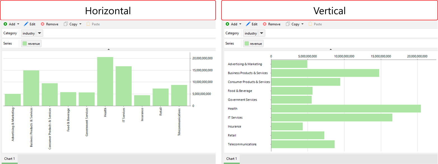This screenshot has height=164, width=438.
Task: Select the Health bar in the Vertical chart
Action: click(346, 109)
